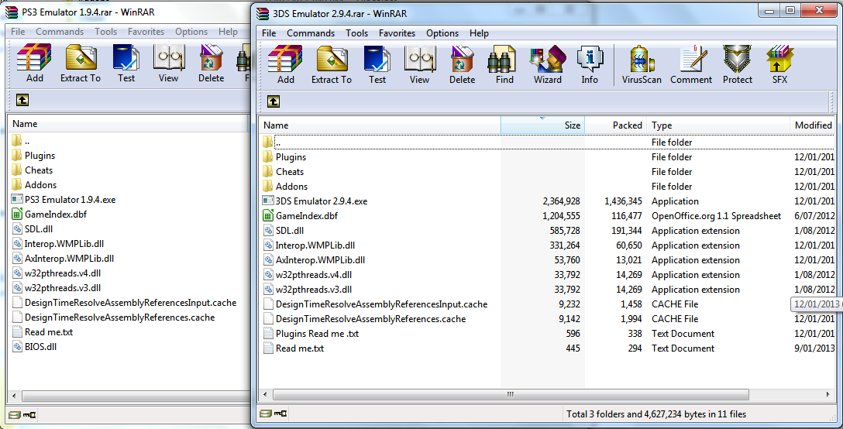
Task: Click left scroll arrow in PS3 window
Action: 14,396
